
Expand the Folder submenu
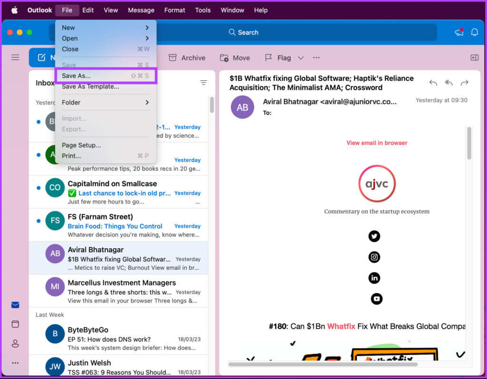105,103
